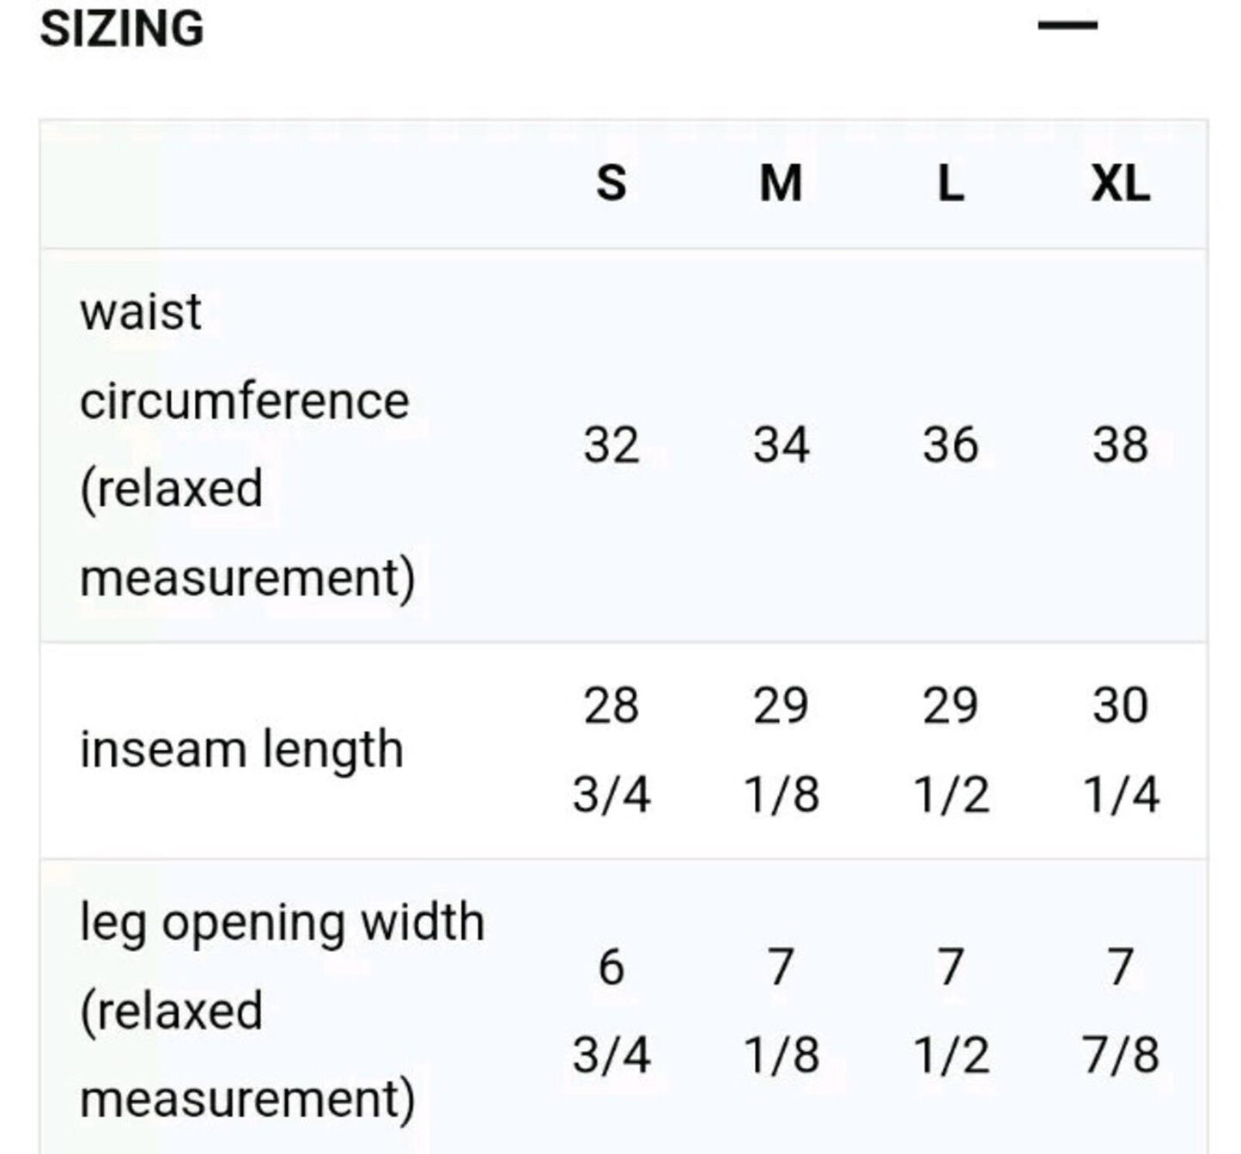Image resolution: width=1241 pixels, height=1154 pixels.
Task: Click inseam value 28 3/4 for S
Action: pyautogui.click(x=611, y=749)
